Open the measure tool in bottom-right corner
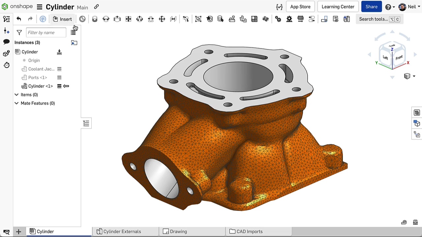 point(415,222)
